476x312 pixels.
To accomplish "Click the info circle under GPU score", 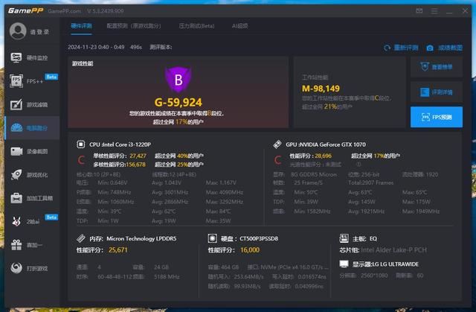I will (358, 164).
